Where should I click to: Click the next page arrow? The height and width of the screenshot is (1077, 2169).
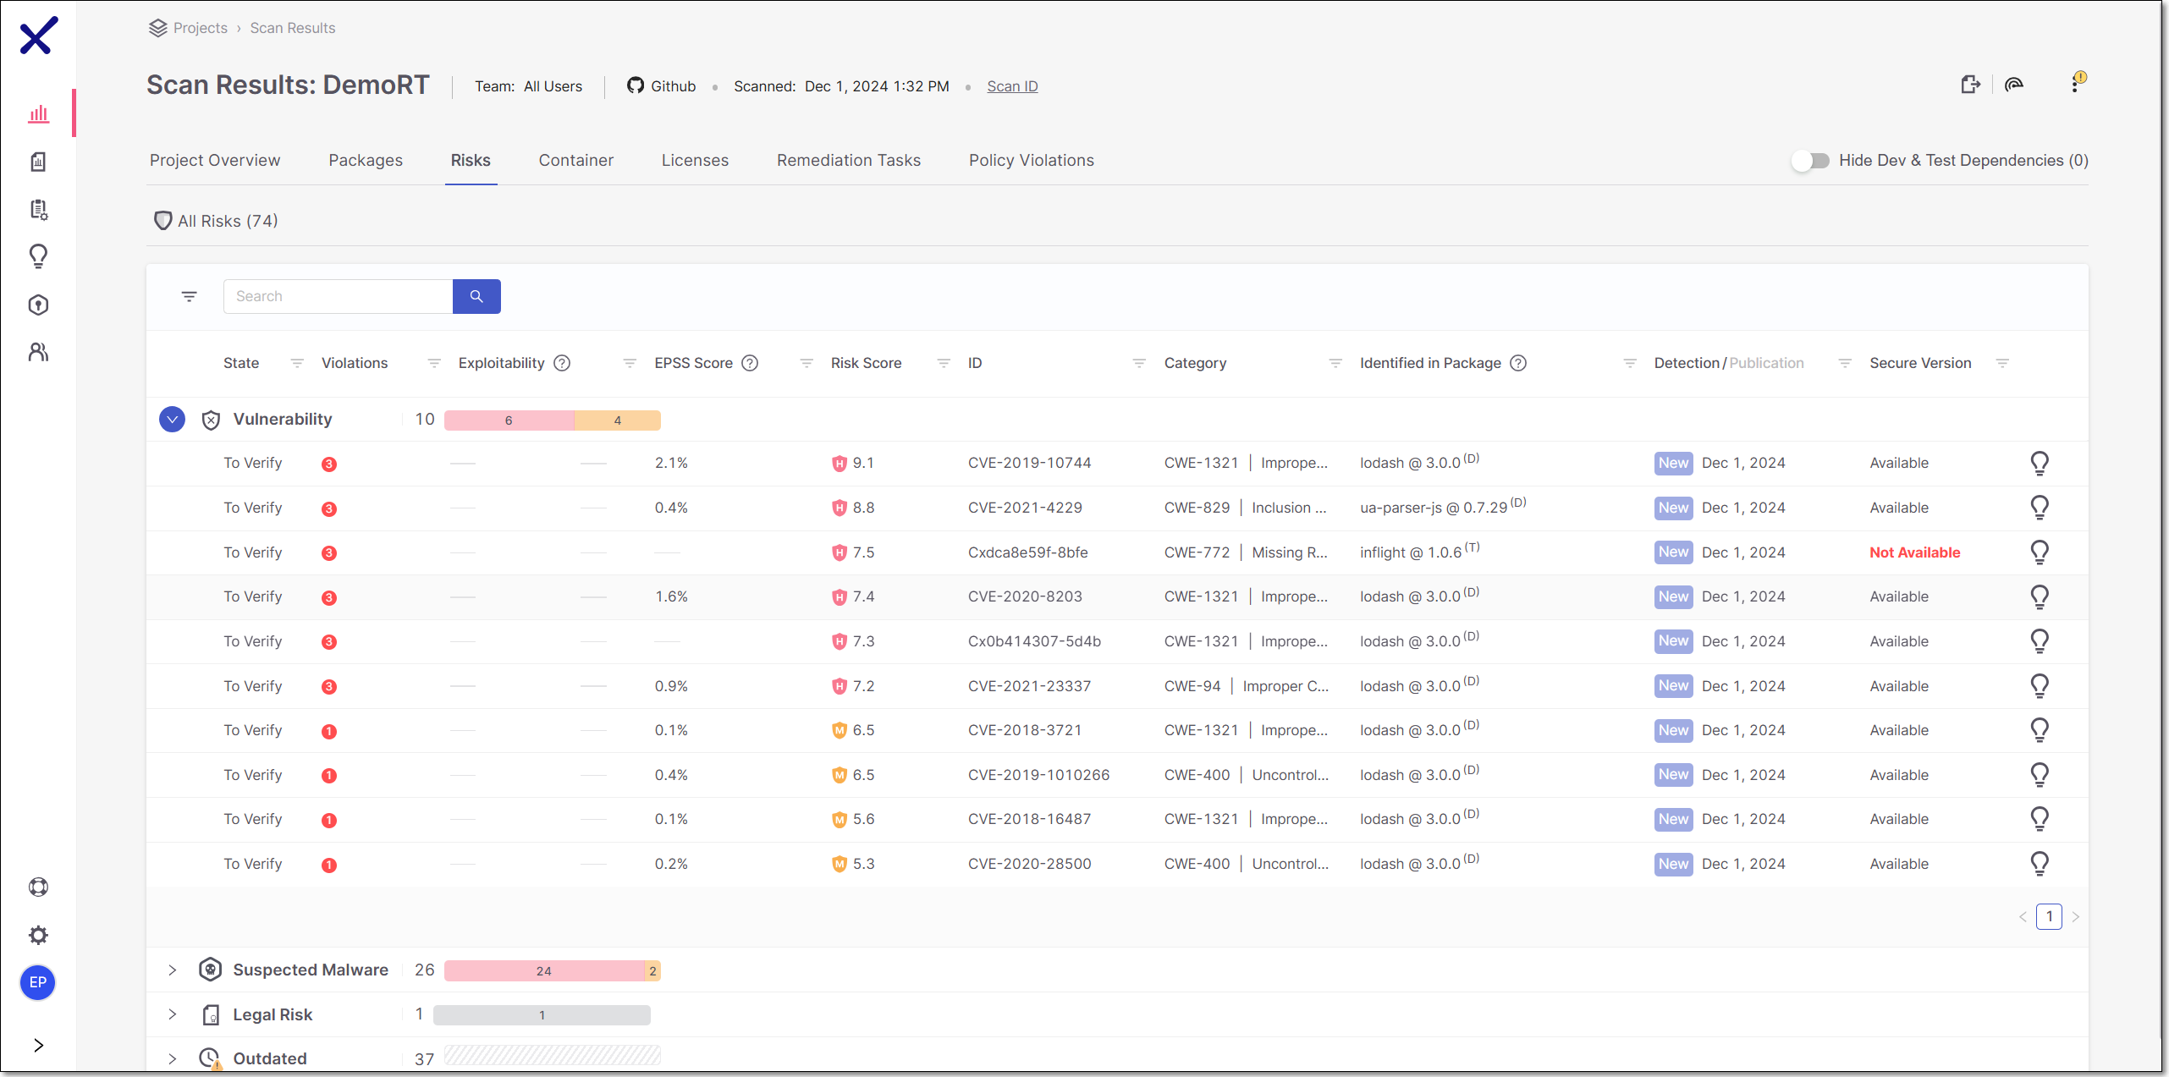pyautogui.click(x=2076, y=916)
